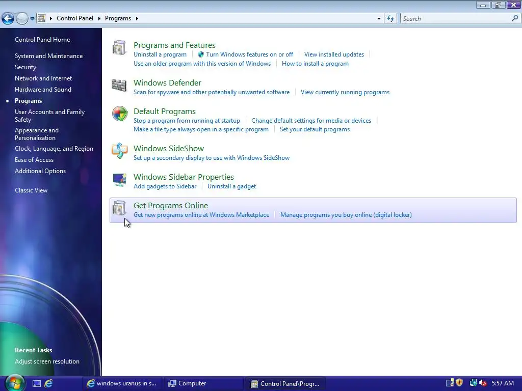The image size is (522, 391).
Task: Open the Default Programs globe icon
Action: (x=120, y=114)
